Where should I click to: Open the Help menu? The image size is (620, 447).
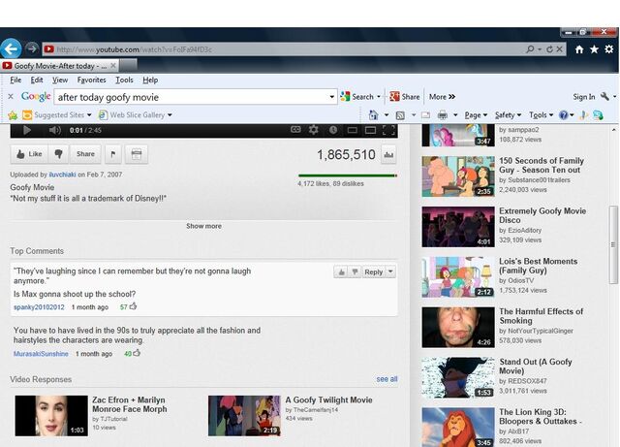[150, 80]
